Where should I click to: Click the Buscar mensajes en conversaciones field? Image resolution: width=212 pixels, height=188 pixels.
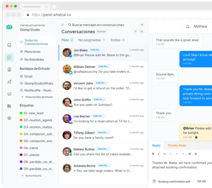click(98, 25)
